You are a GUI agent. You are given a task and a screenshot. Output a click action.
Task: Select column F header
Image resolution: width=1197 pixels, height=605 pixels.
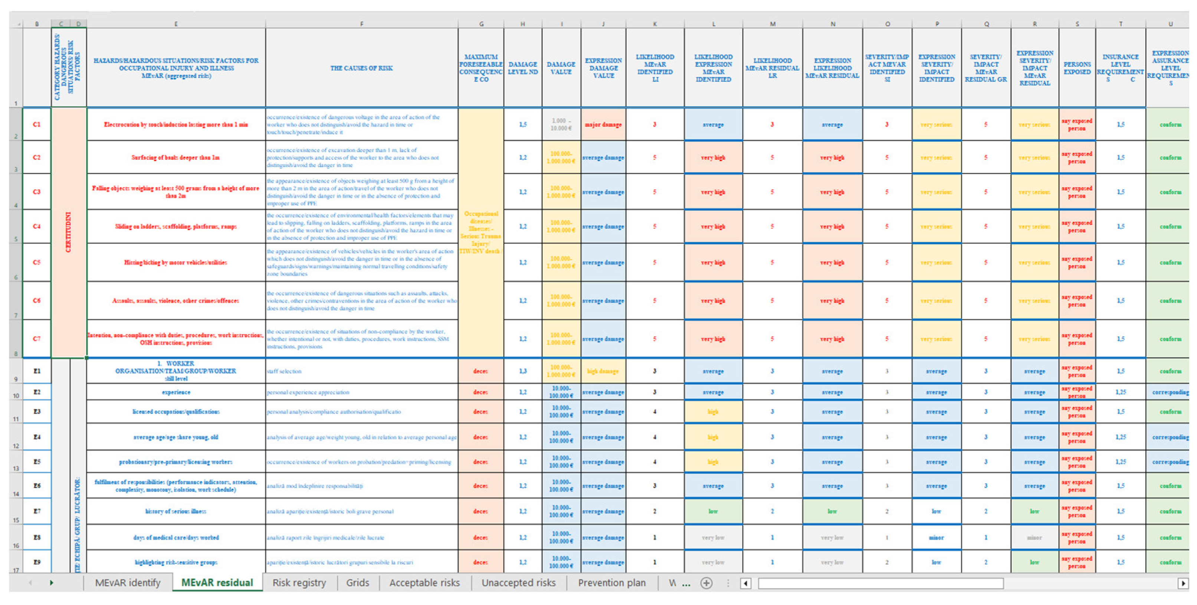[361, 24]
